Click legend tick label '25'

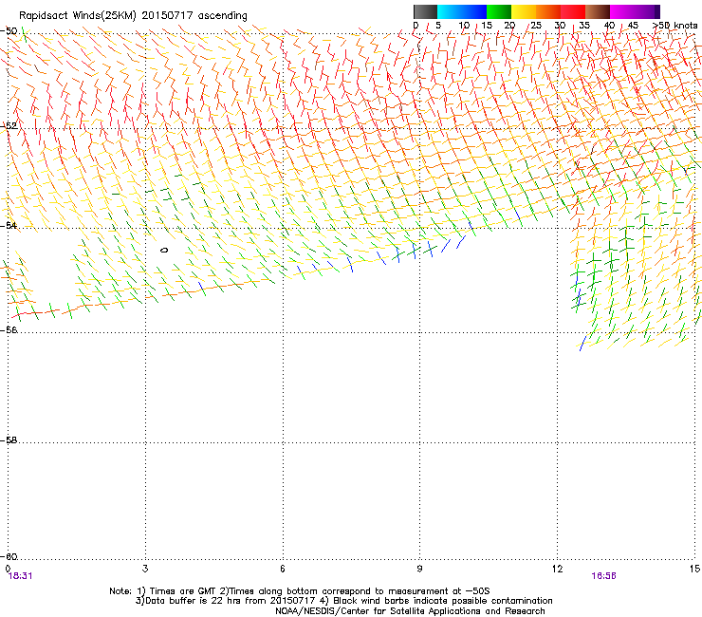point(535,26)
